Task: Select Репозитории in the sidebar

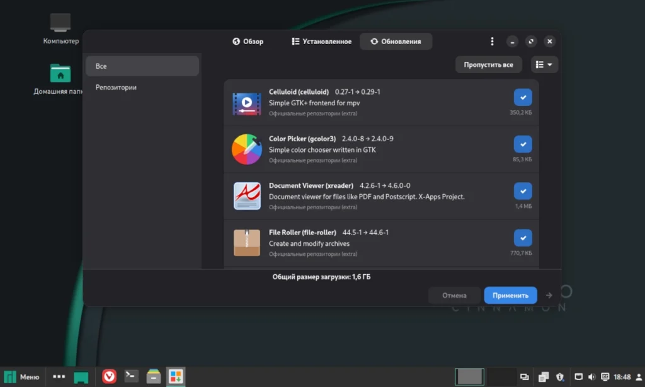Action: (142, 87)
